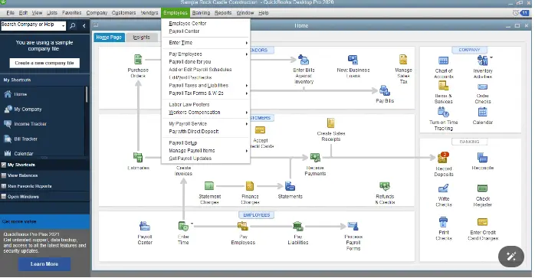
Task: Click the Search Company or Help field
Action: (31, 25)
